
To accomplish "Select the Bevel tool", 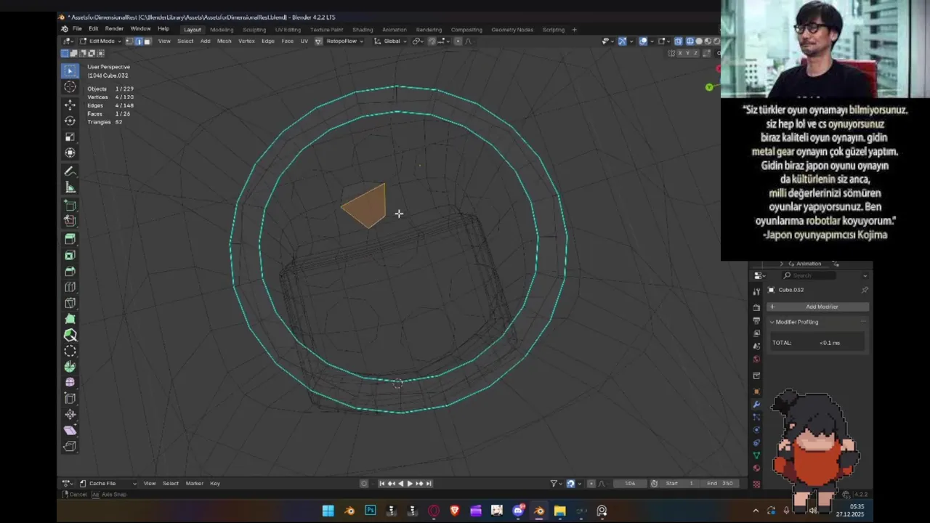I will 70,271.
